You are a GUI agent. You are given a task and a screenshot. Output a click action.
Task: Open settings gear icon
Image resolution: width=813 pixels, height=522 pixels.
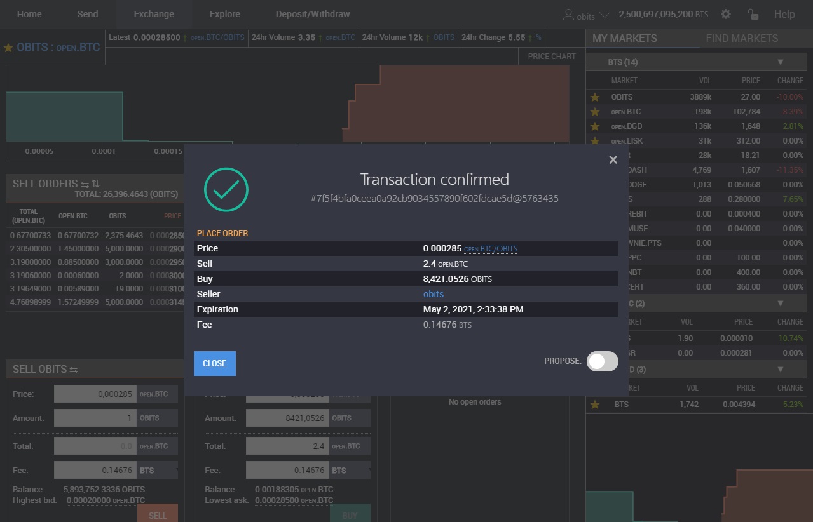point(726,14)
